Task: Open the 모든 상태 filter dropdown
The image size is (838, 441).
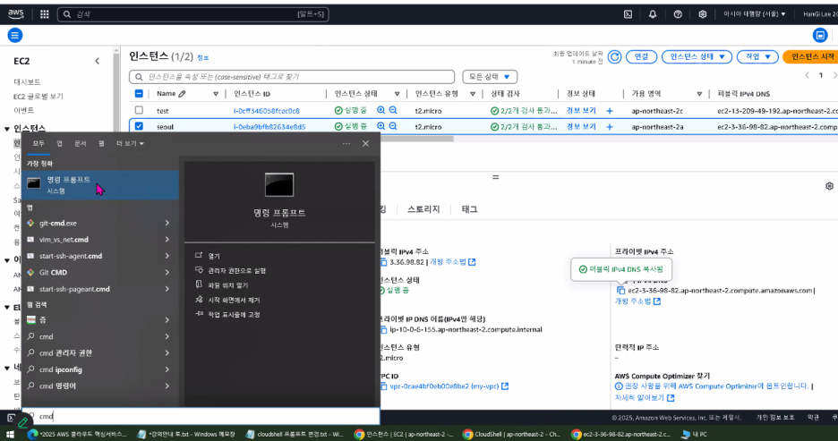Action: point(490,77)
